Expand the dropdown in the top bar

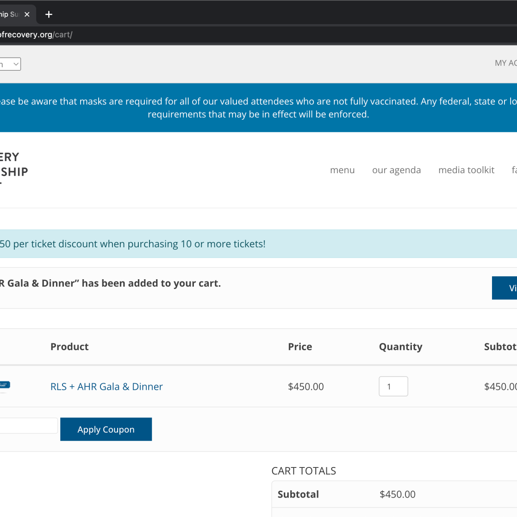(10, 64)
